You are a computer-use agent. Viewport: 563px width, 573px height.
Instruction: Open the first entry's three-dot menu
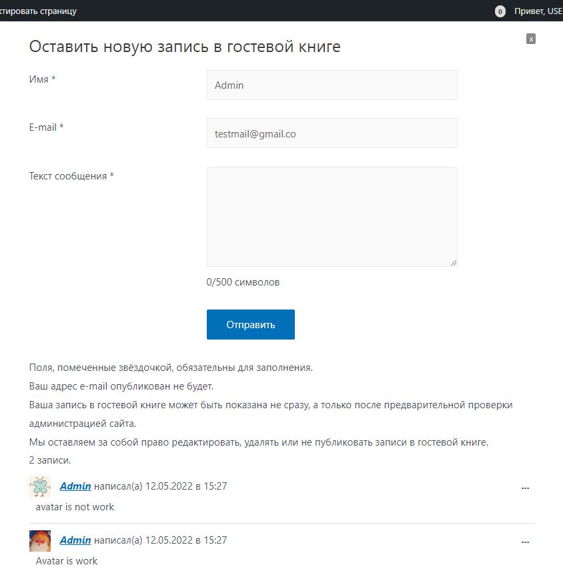pyautogui.click(x=525, y=488)
